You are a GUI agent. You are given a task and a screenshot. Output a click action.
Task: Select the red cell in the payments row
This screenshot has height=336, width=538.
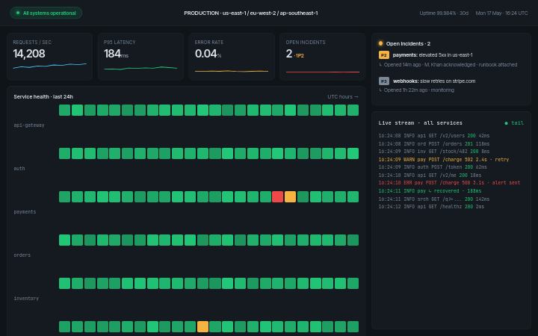[277, 197]
